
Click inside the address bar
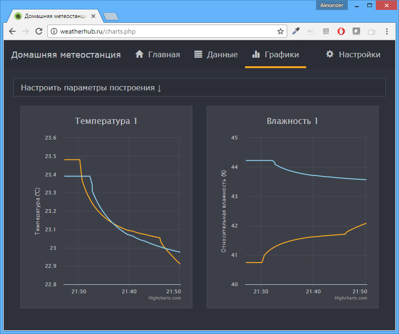(x=142, y=31)
